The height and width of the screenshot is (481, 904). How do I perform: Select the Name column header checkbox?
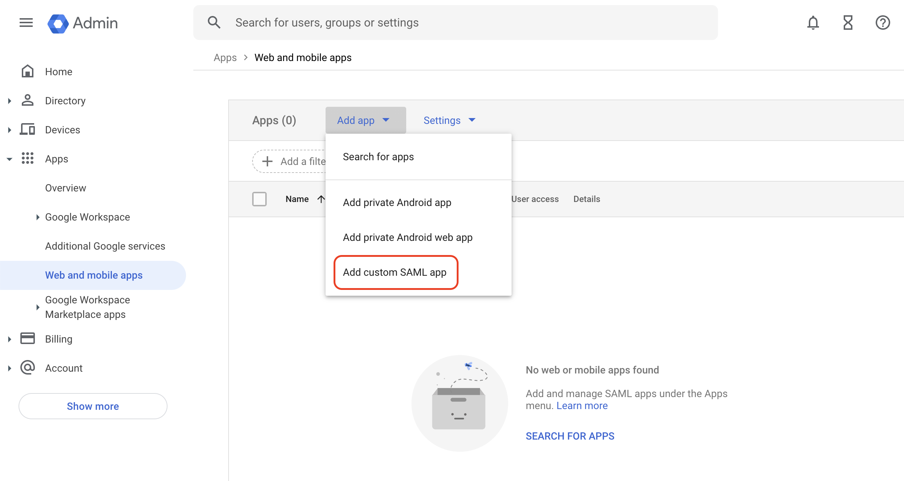tap(259, 199)
